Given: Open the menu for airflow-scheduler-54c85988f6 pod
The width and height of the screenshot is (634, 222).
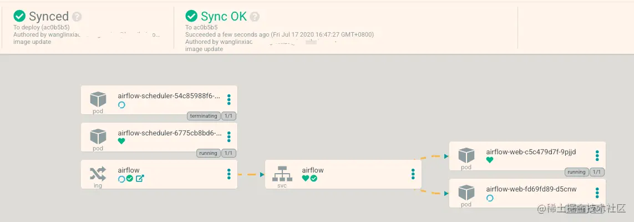Looking at the screenshot, I should 229,99.
